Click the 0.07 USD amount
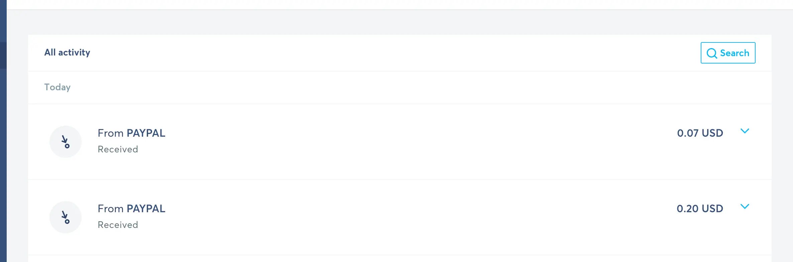Screen dimensions: 793x262 tap(700, 133)
